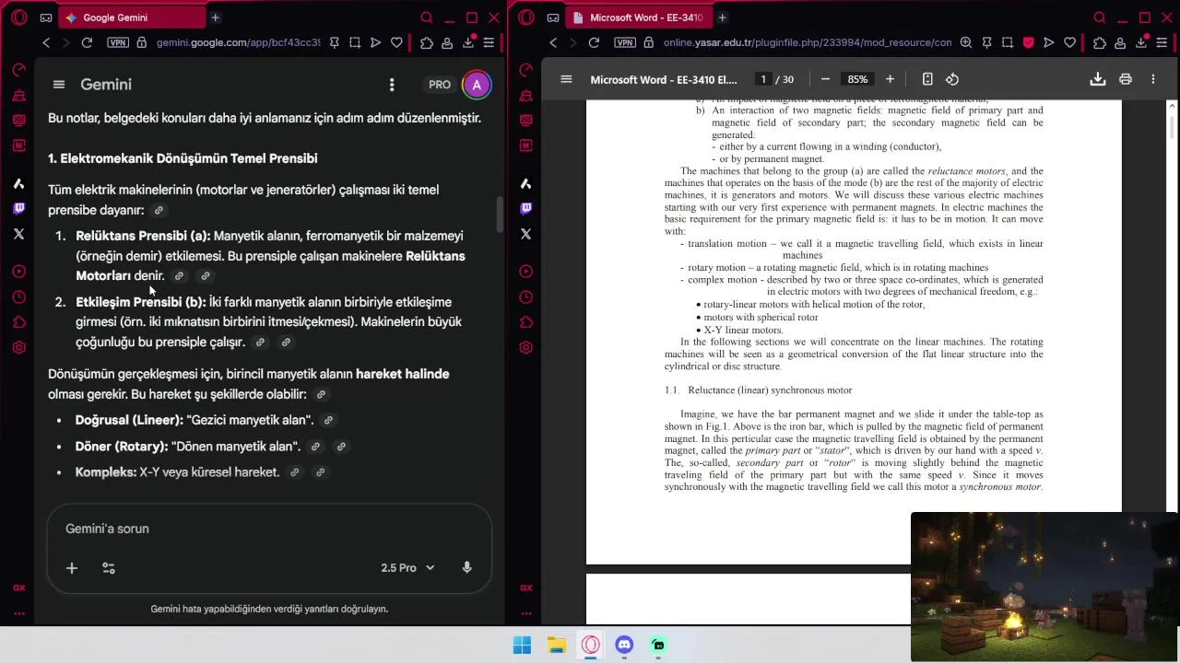Open Extensions cube in Gemini window sidebar
Screen dimensions: 1180x663
(18, 322)
